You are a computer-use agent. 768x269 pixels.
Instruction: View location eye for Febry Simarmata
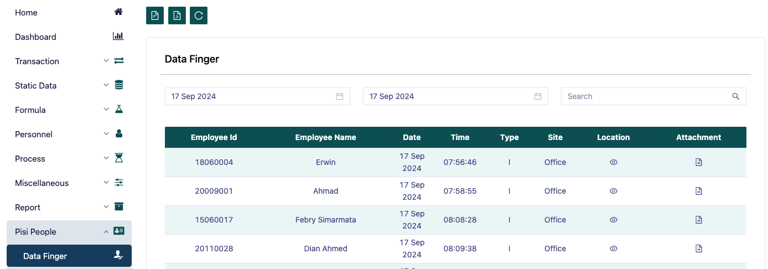613,220
